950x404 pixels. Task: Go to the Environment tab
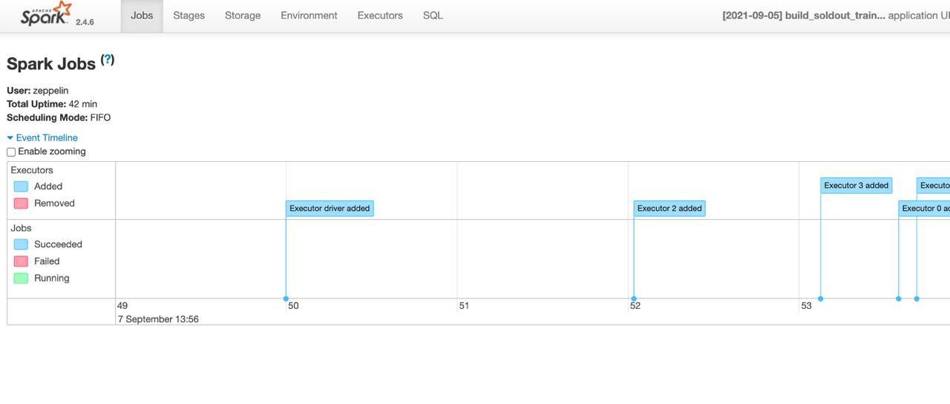click(x=309, y=16)
